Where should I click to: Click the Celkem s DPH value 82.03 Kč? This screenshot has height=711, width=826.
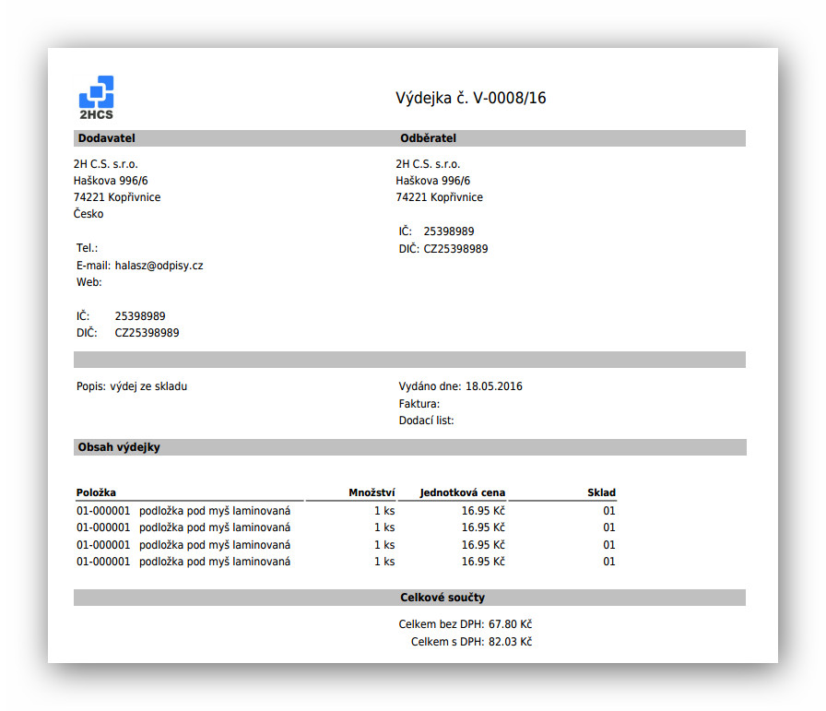[x=510, y=642]
